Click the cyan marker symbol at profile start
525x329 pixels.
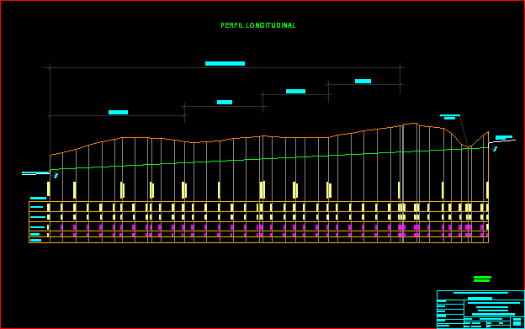(56, 175)
